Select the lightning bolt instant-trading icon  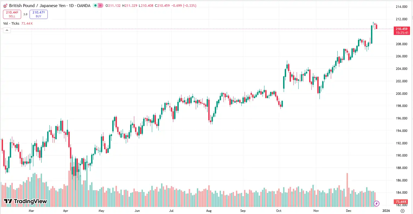377,203
